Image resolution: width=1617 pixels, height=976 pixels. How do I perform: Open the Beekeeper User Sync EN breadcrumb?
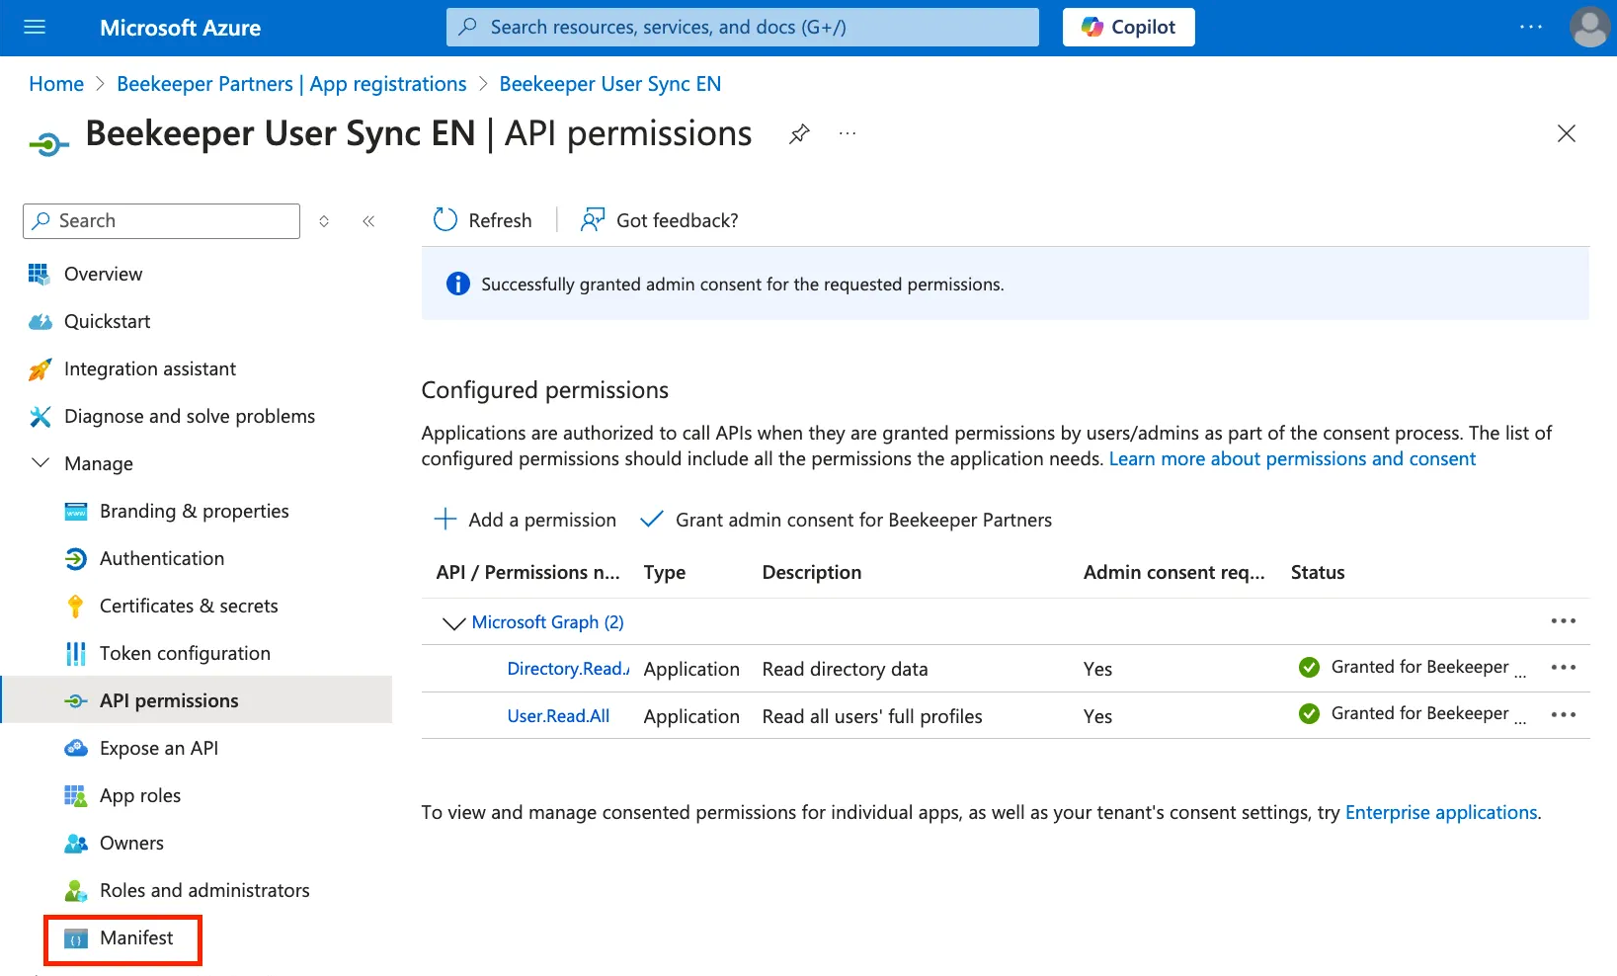(x=610, y=84)
